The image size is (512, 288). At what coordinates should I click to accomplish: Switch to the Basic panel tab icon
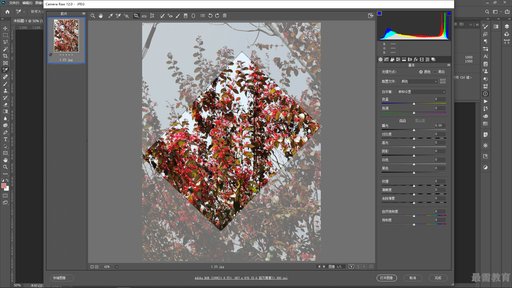click(x=381, y=59)
